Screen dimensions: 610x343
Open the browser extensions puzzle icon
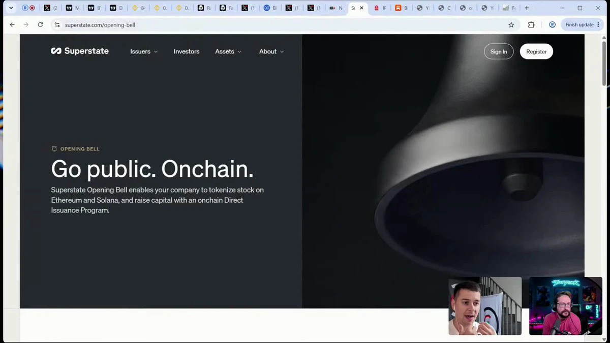tap(531, 24)
